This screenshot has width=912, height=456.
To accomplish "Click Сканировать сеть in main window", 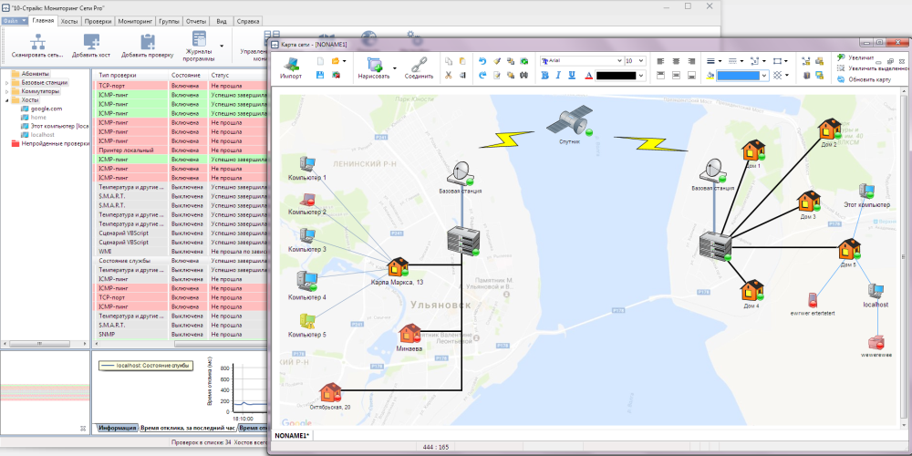I will (x=37, y=46).
